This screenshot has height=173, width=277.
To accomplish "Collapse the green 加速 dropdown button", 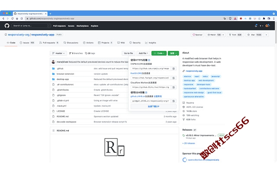I will point(173,53).
